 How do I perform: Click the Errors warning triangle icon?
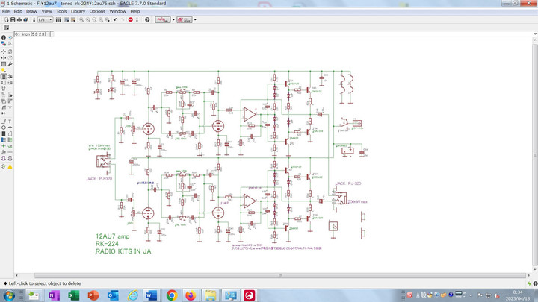[9, 166]
